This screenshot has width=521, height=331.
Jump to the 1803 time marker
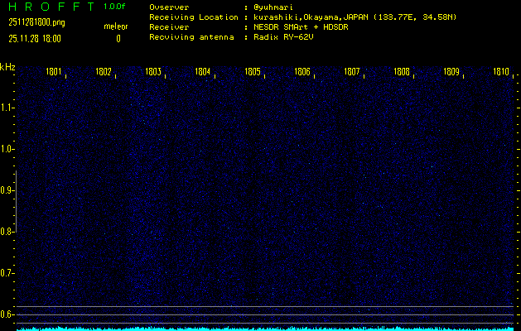pyautogui.click(x=153, y=72)
